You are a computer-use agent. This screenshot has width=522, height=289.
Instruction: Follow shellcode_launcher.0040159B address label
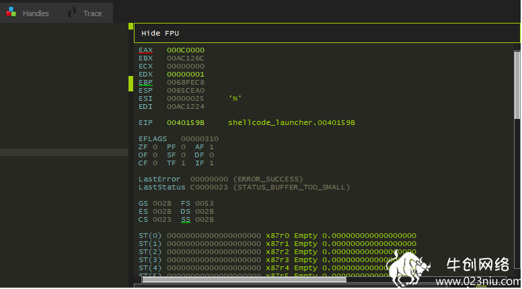[x=291, y=123]
